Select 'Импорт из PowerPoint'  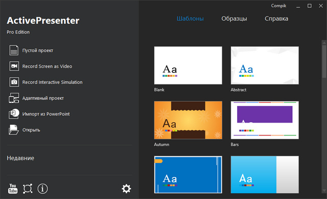tap(46, 114)
